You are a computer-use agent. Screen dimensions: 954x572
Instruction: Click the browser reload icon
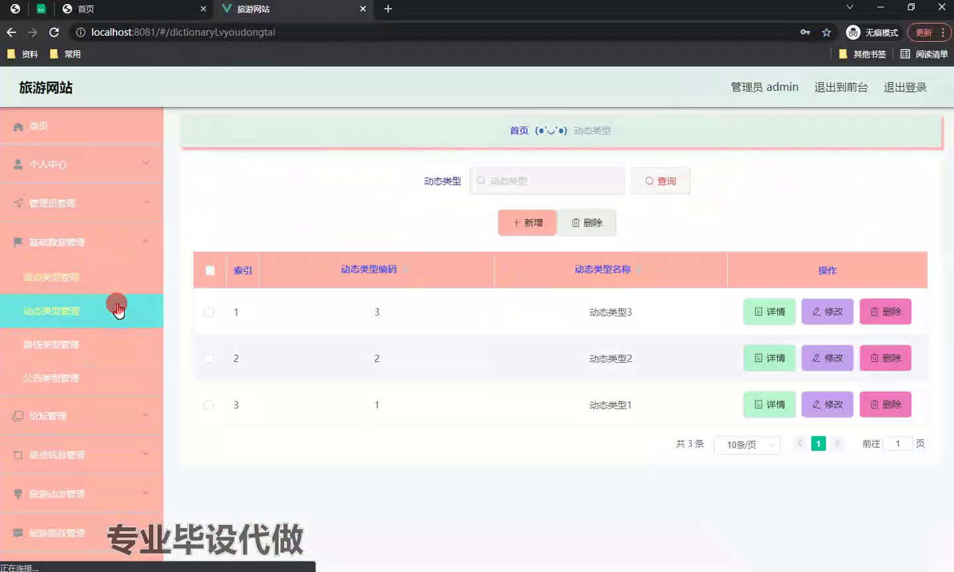(x=54, y=32)
